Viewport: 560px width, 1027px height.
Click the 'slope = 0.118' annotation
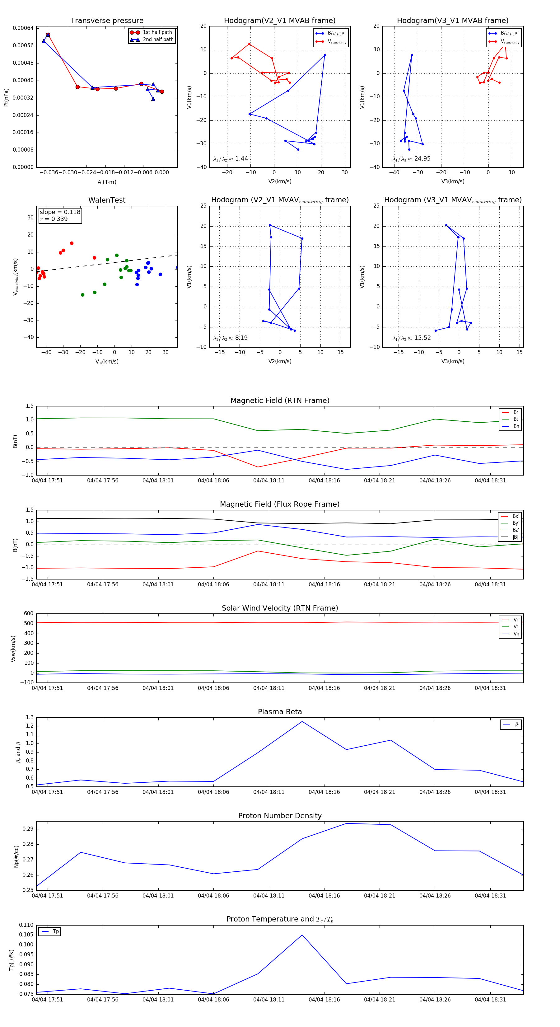coord(60,212)
